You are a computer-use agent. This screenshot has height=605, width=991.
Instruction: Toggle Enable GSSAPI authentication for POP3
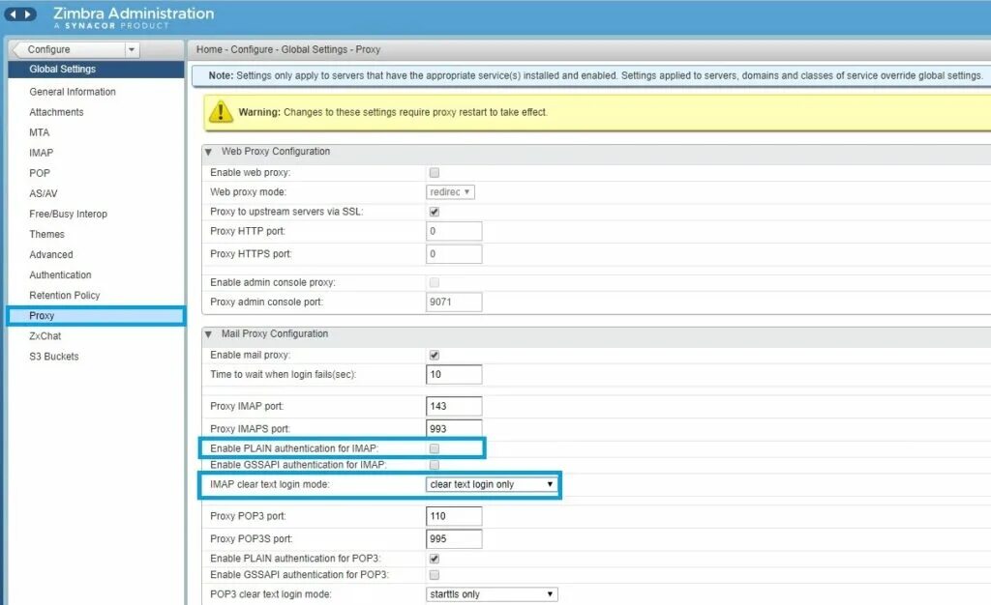pyautogui.click(x=435, y=575)
